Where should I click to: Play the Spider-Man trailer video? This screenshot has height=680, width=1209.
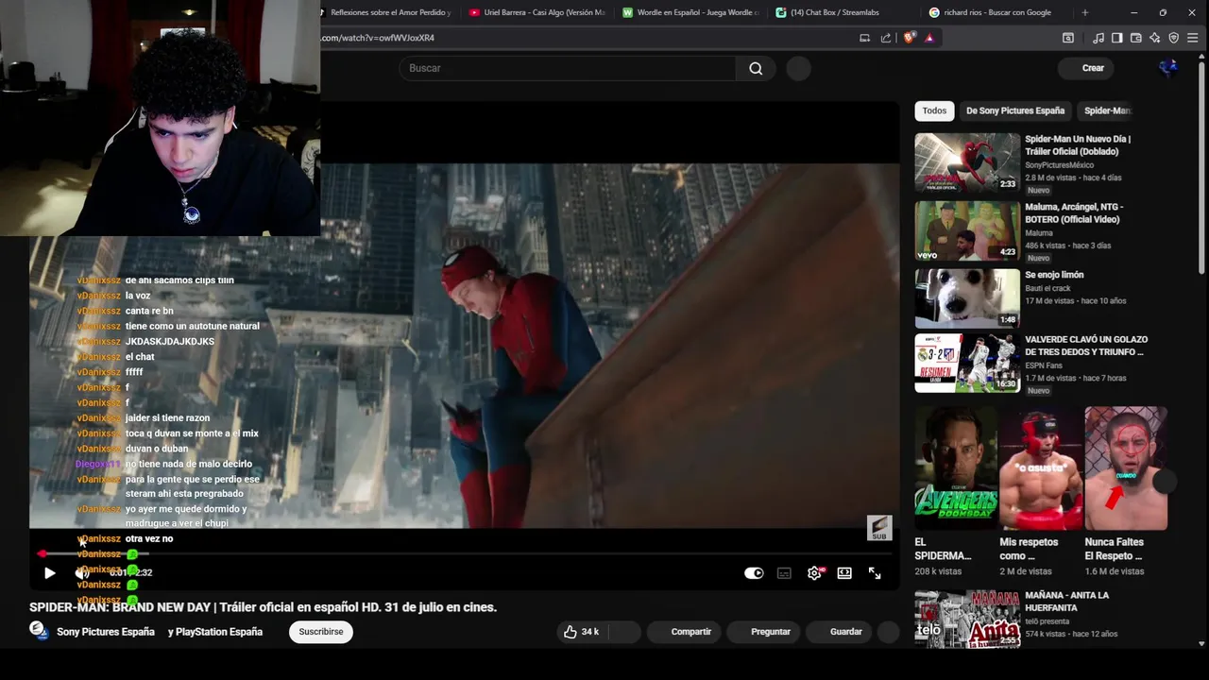click(x=50, y=572)
